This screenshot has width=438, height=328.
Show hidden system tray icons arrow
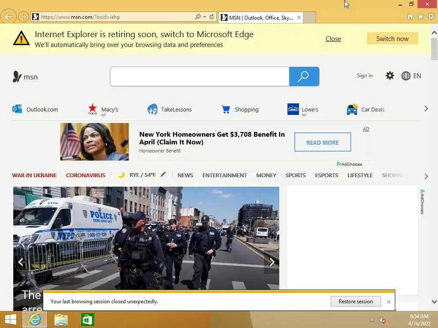(x=372, y=320)
